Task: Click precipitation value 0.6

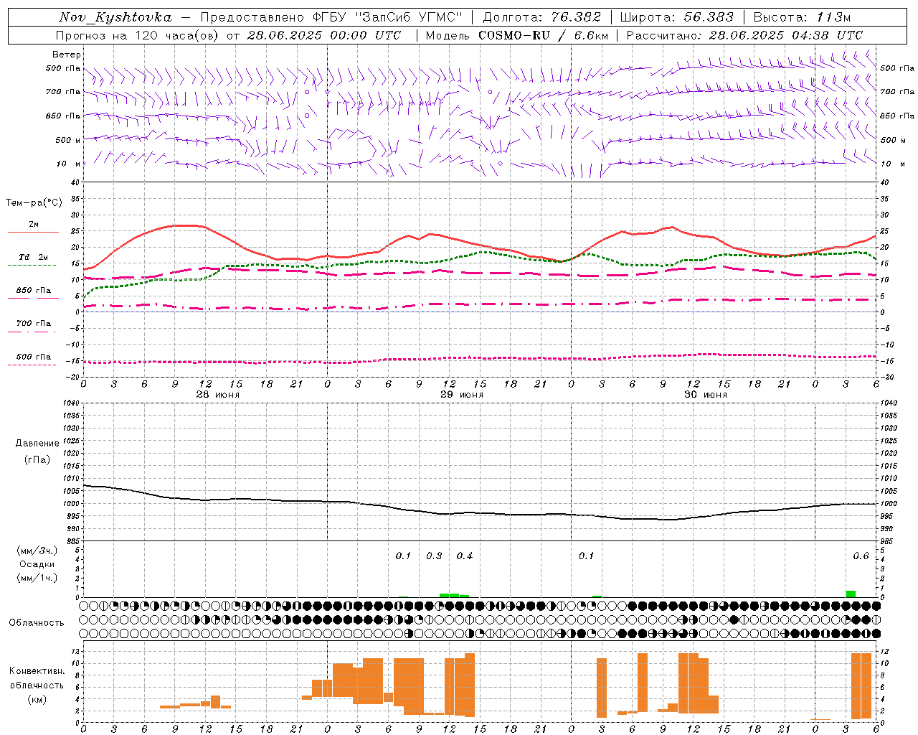Action: [861, 556]
